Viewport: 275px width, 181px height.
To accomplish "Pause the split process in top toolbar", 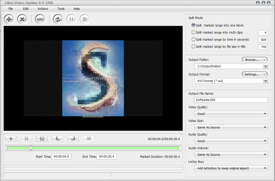I will [71, 19].
